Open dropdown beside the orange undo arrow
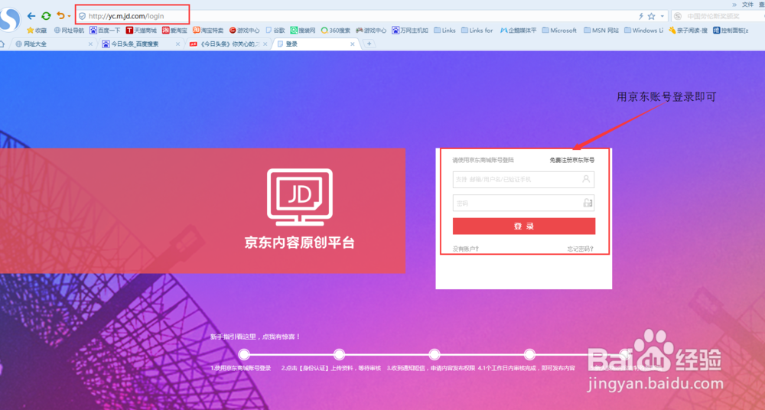765x410 pixels. click(70, 17)
